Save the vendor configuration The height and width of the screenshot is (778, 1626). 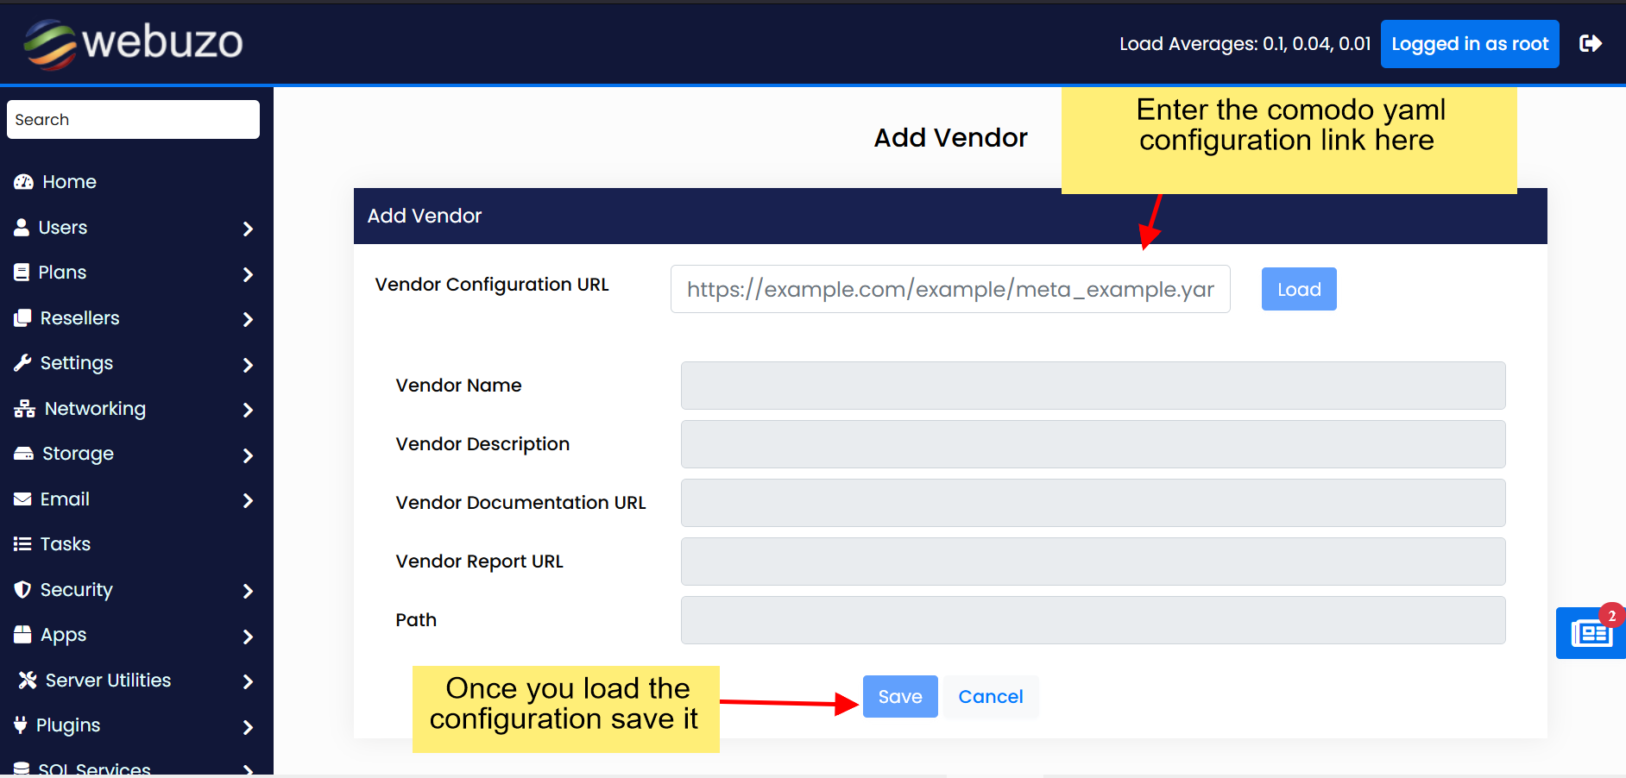point(899,697)
